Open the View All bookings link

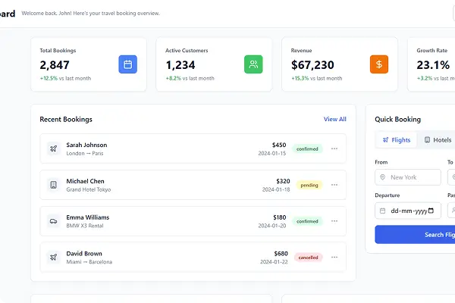pyautogui.click(x=335, y=119)
